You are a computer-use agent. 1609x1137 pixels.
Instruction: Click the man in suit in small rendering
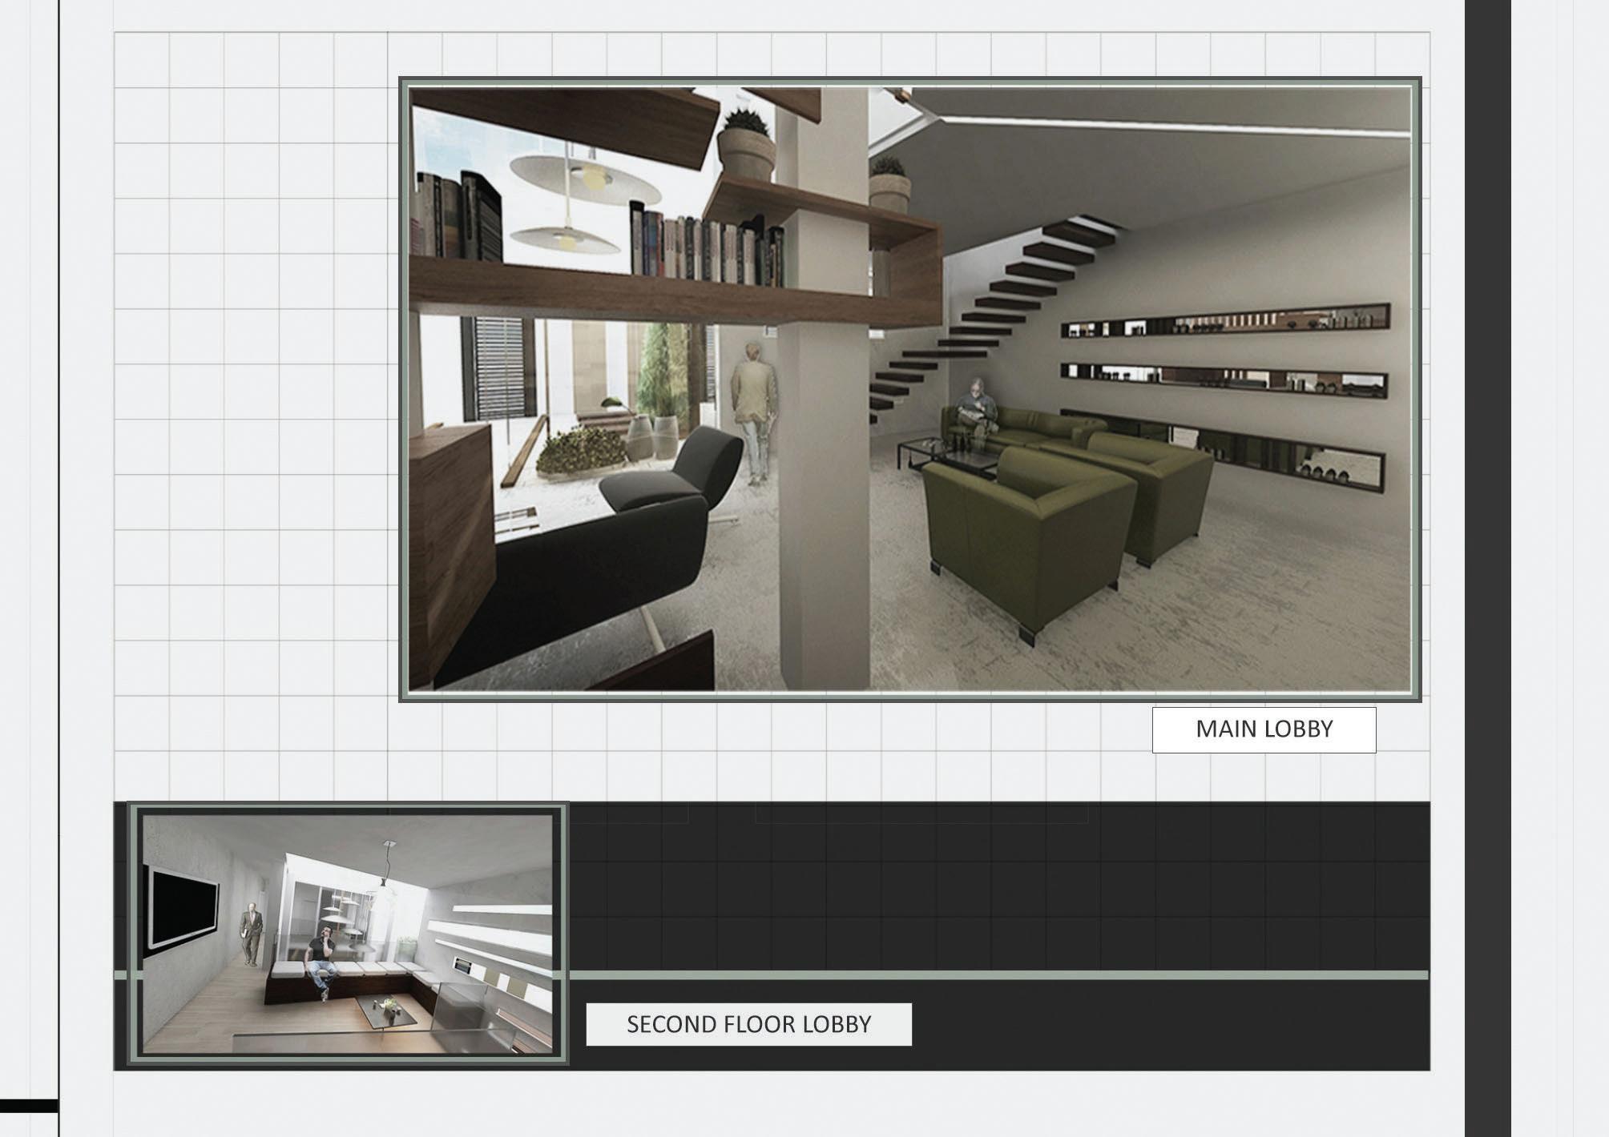coord(252,934)
